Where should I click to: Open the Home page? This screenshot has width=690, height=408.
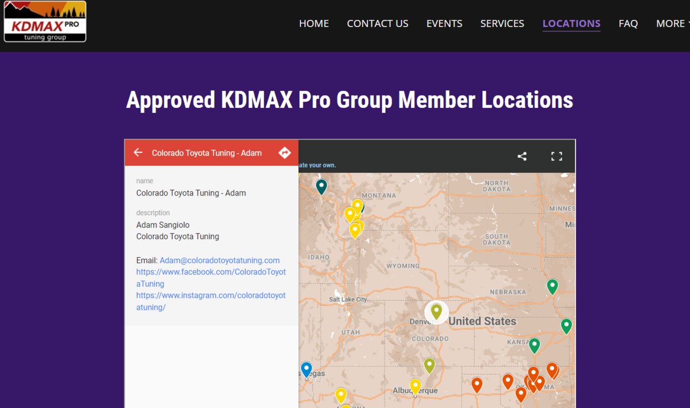[314, 23]
